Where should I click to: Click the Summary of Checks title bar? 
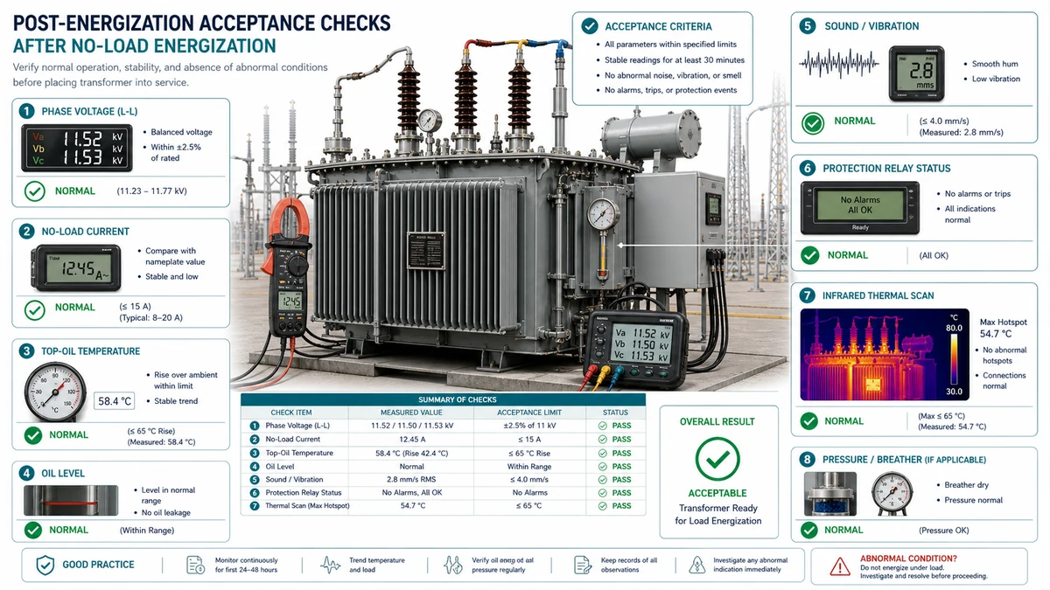444,399
